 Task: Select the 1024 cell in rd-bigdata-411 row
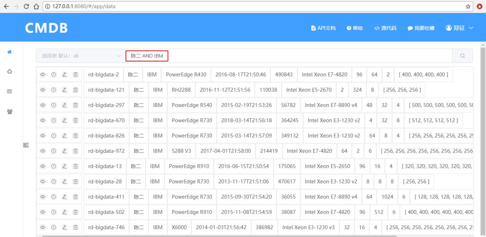(387, 197)
